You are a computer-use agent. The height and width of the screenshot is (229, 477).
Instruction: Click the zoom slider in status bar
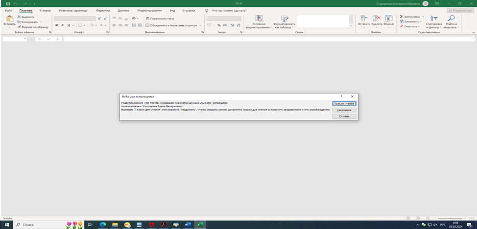(x=450, y=218)
